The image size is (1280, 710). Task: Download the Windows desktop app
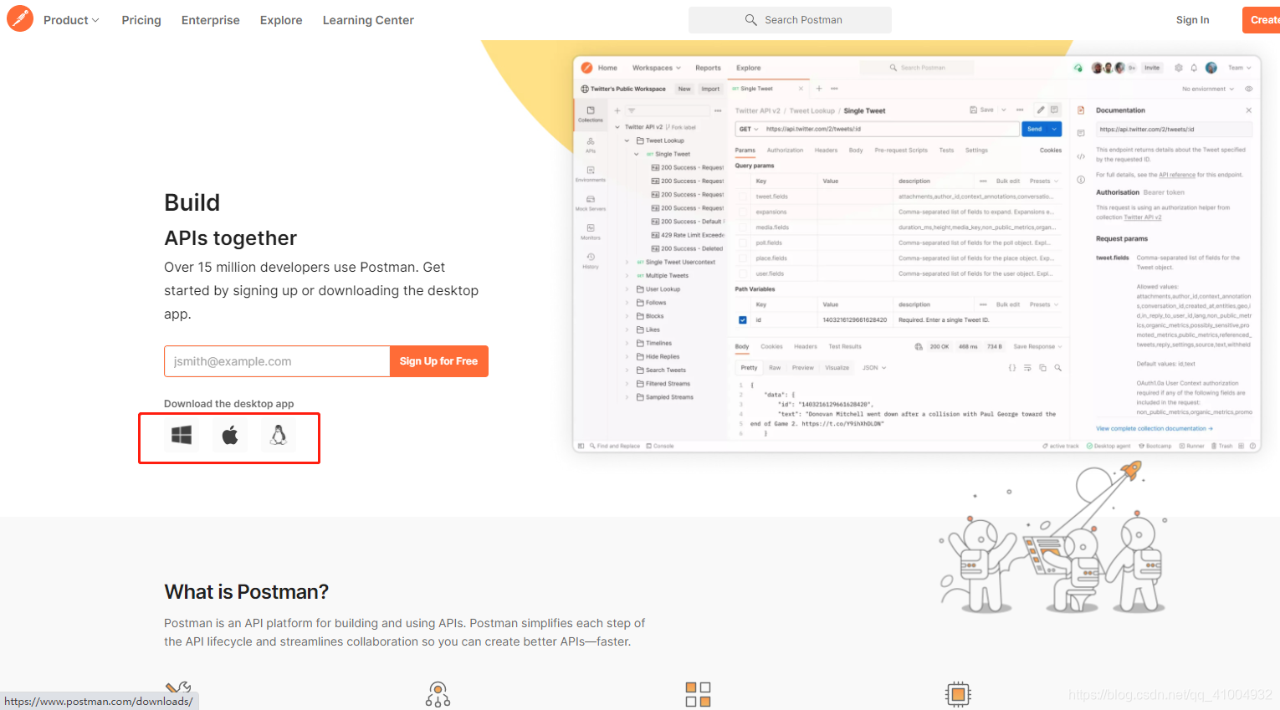click(182, 435)
